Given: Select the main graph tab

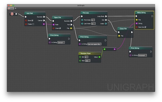Looking at the screenshot, I should (x=11, y=8).
